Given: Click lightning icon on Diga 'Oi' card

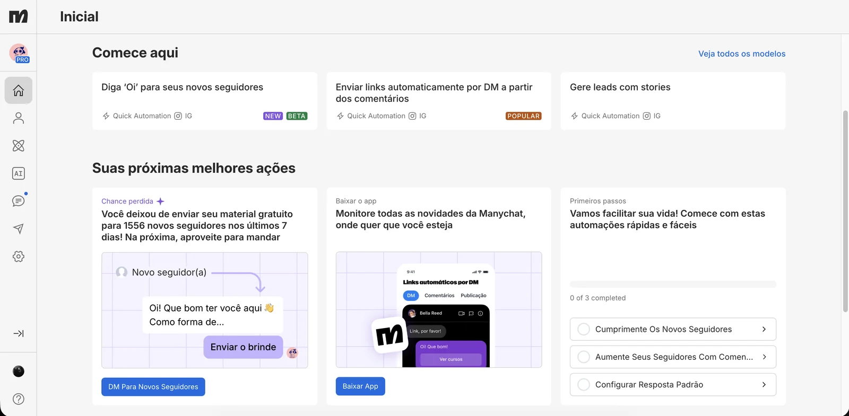Looking at the screenshot, I should point(106,116).
